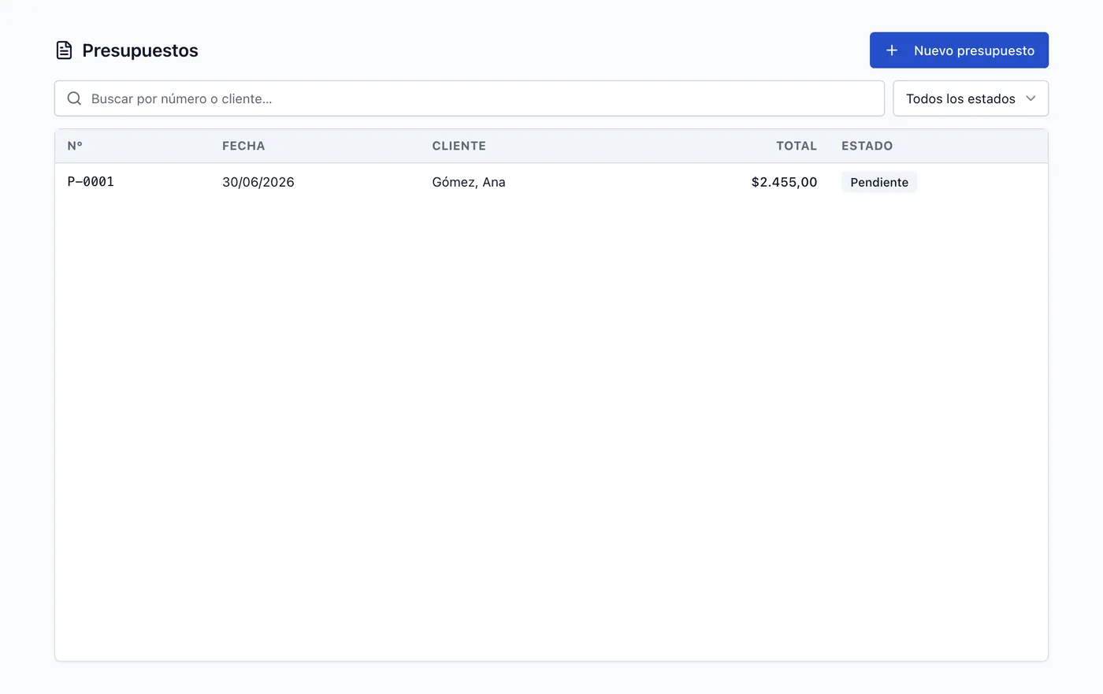
Task: Click the FECHA column header
Action: (243, 146)
